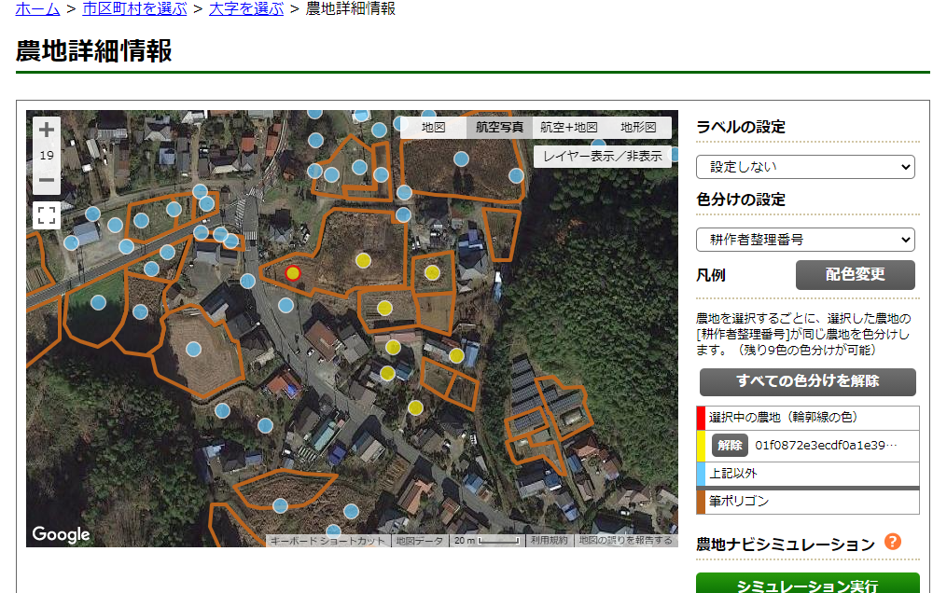Zoom out the map with minus icon
Screen dimensions: 933x593
point(47,180)
